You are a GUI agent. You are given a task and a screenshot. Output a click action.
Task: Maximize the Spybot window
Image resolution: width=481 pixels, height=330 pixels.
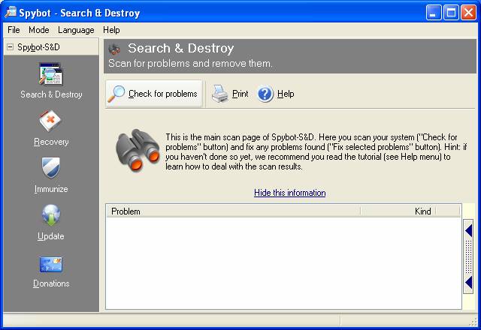[451, 13]
